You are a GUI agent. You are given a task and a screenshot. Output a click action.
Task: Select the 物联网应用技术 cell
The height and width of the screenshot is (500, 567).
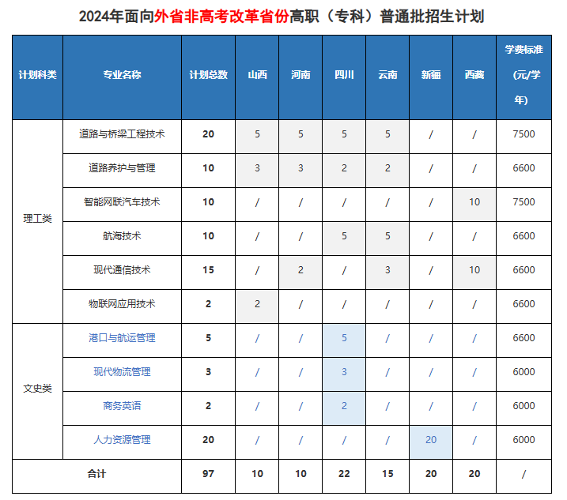click(x=122, y=304)
